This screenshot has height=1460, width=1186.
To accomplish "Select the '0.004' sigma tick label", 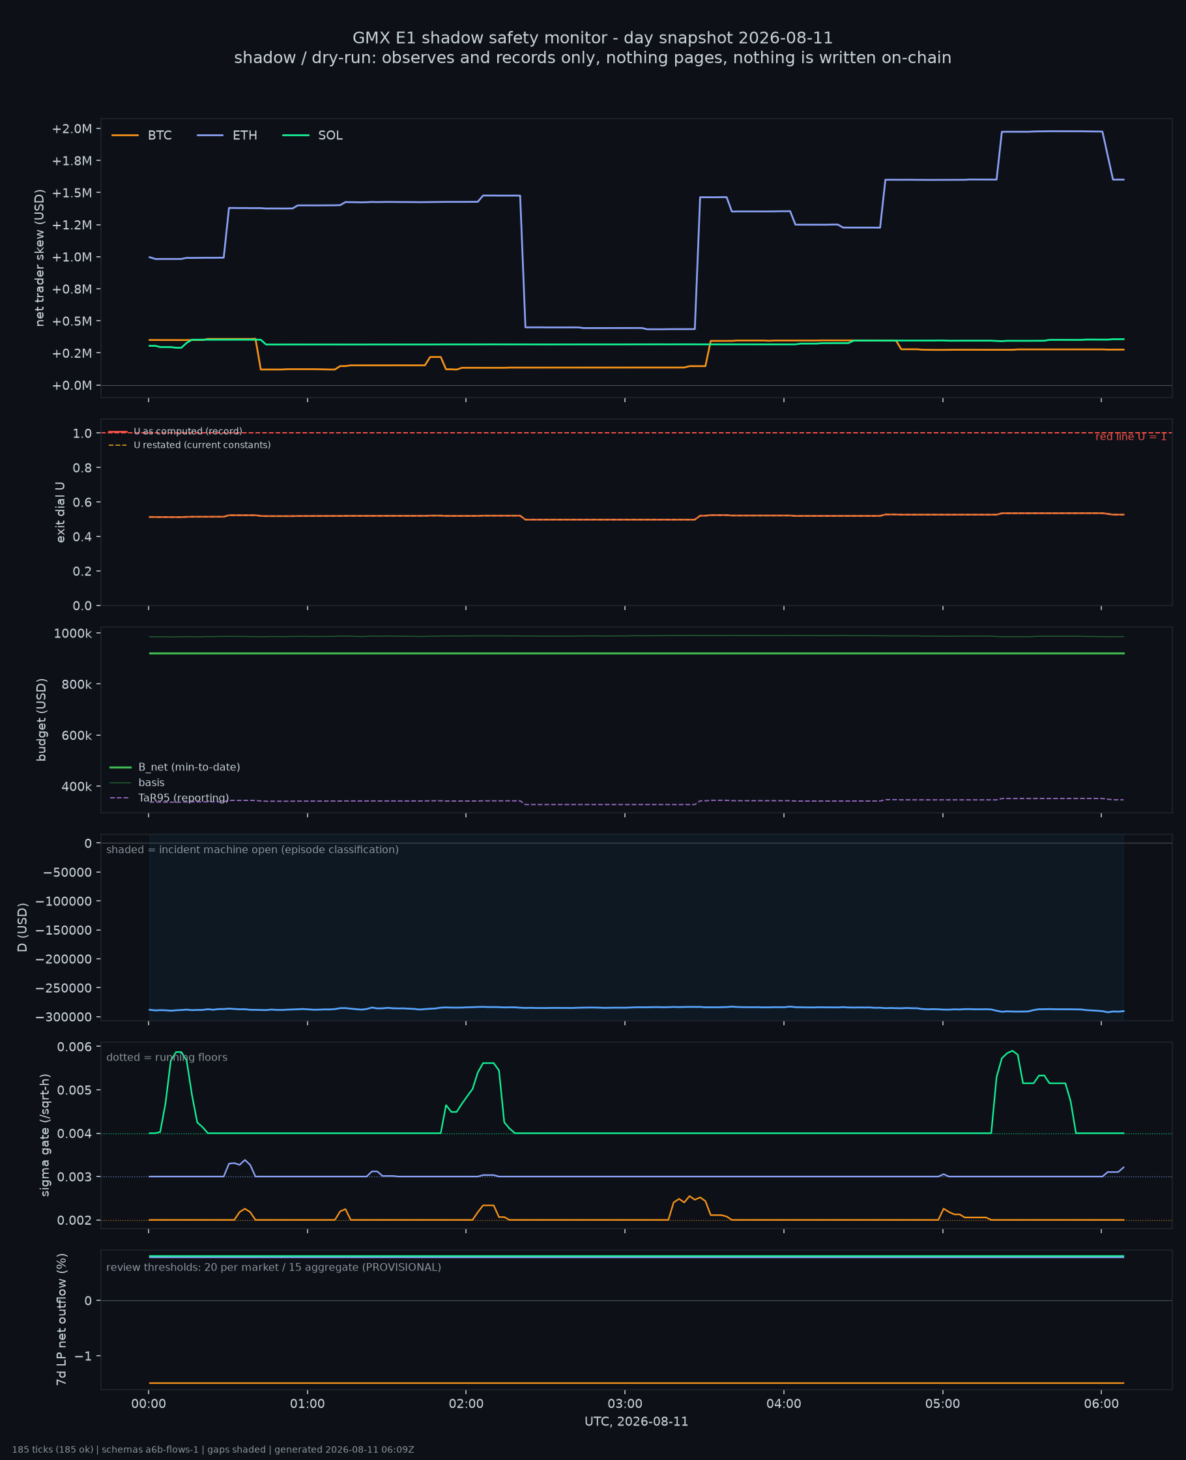I will pos(74,1134).
